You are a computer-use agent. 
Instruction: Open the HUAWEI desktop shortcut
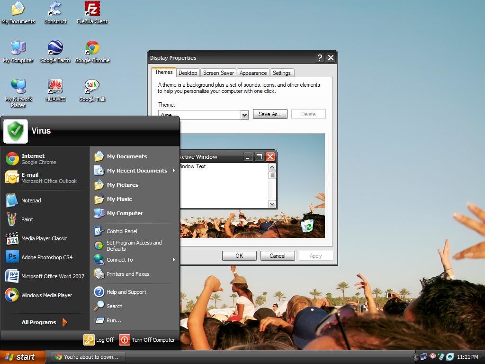(x=55, y=87)
